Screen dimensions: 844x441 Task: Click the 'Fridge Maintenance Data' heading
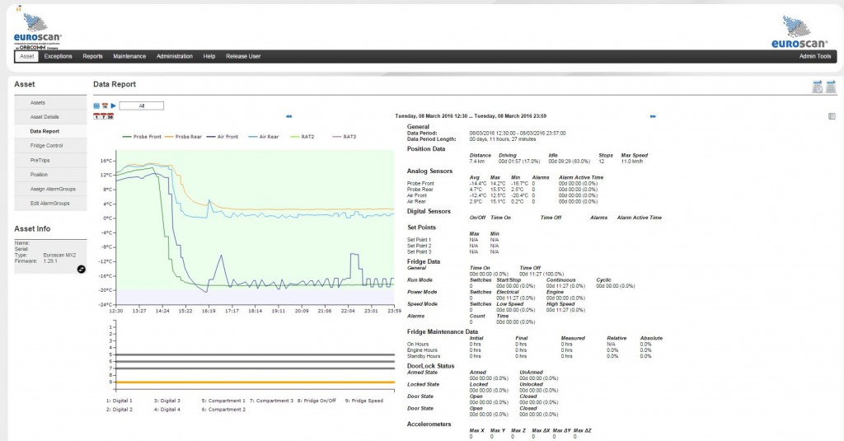pos(443,332)
